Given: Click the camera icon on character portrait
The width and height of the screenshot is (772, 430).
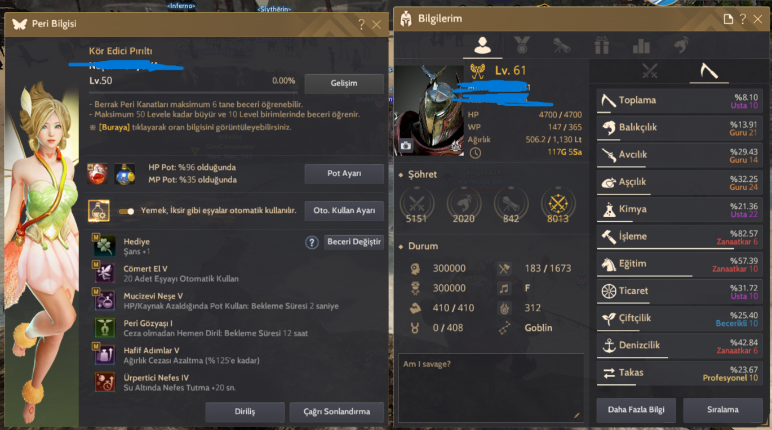Looking at the screenshot, I should [x=406, y=145].
